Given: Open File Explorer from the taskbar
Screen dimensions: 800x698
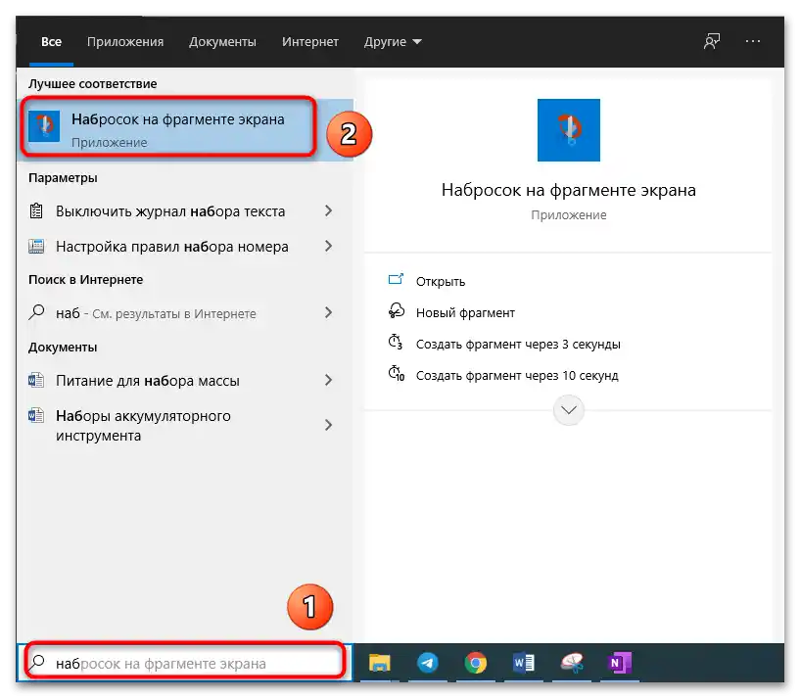Looking at the screenshot, I should (379, 663).
